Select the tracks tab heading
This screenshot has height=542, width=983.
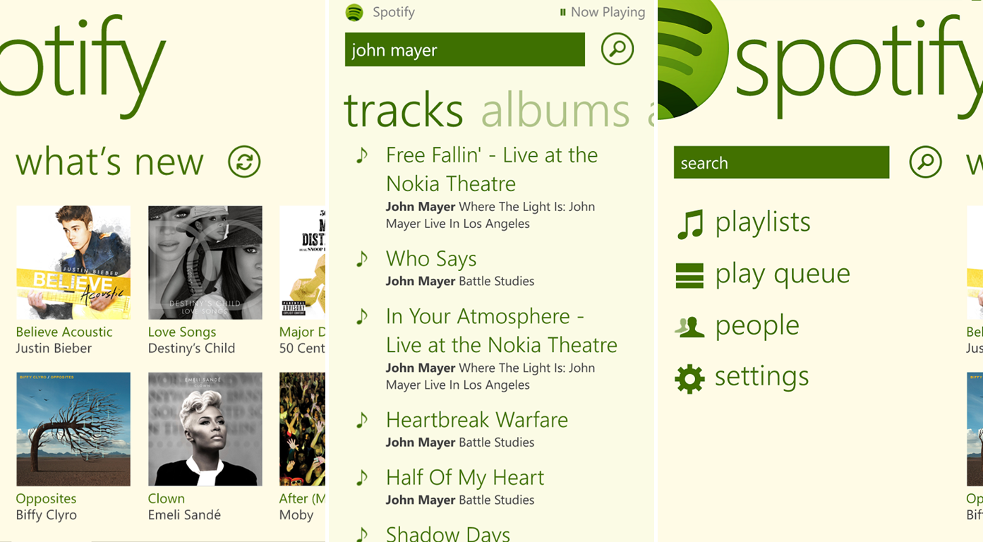point(403,111)
